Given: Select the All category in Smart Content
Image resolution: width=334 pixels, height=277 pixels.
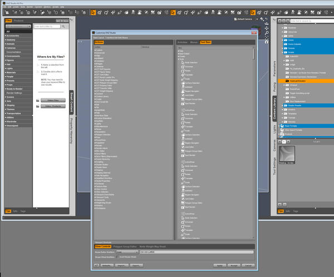Looking at the screenshot, I should tap(18, 32).
